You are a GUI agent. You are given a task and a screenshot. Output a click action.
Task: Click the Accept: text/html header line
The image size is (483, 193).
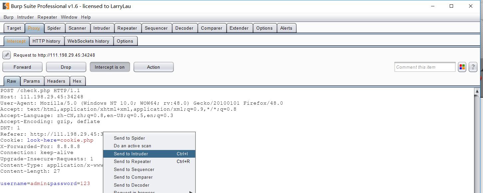click(x=119, y=109)
